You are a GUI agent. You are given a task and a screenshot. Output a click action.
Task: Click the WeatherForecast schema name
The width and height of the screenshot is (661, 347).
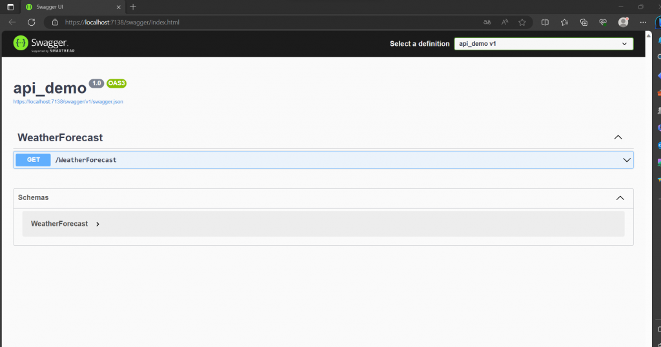pos(59,224)
